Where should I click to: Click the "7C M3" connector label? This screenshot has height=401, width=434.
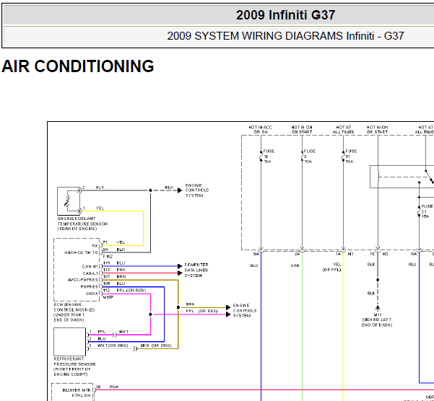pyautogui.click(x=378, y=254)
